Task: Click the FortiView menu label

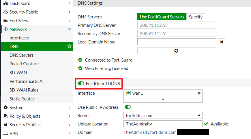Action: click(x=19, y=21)
